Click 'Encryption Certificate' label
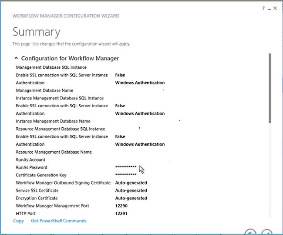Viewport: 283px width, 235px height. coord(37,198)
